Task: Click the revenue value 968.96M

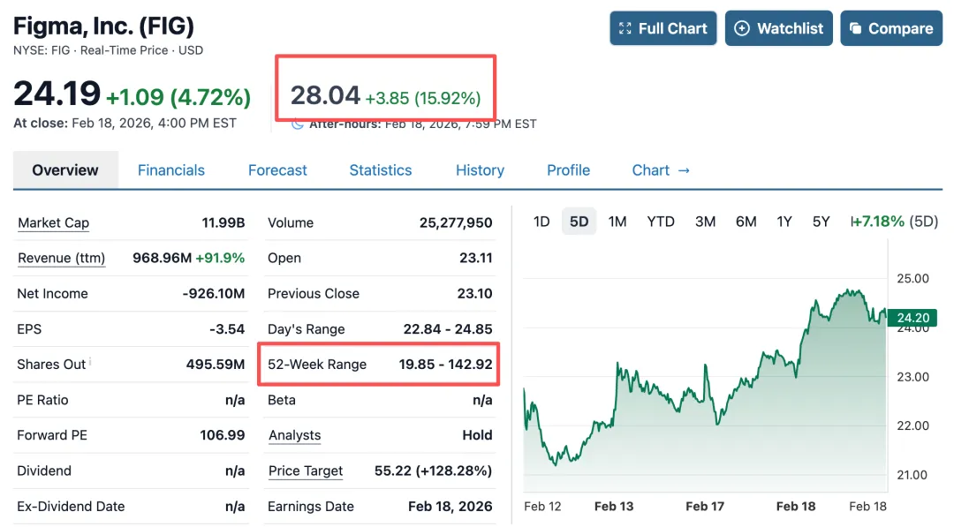Action: coord(162,259)
